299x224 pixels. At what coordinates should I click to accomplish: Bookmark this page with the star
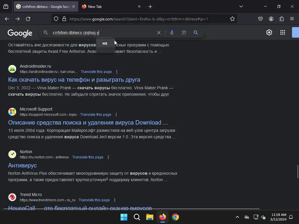[x=232, y=19]
